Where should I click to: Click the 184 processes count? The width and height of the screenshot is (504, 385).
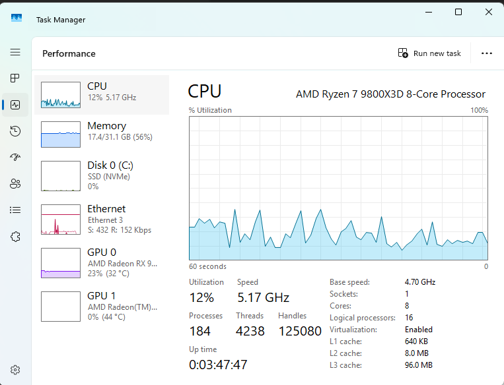[200, 331]
